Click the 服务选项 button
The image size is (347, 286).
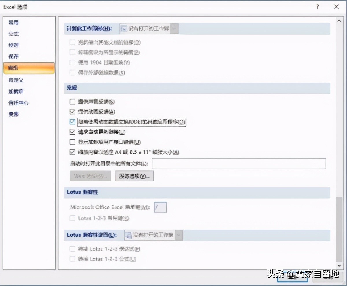[x=134, y=176]
